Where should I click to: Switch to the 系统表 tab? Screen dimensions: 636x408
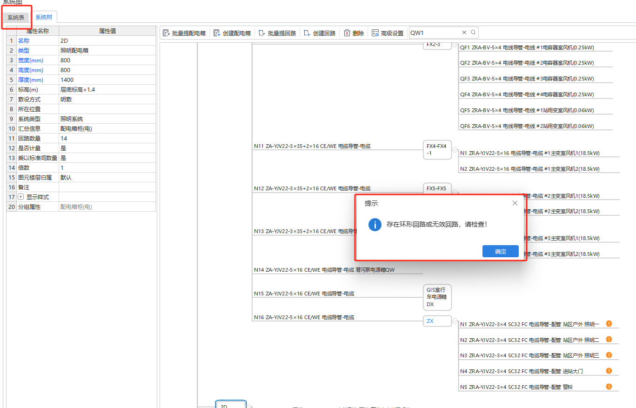coord(16,18)
